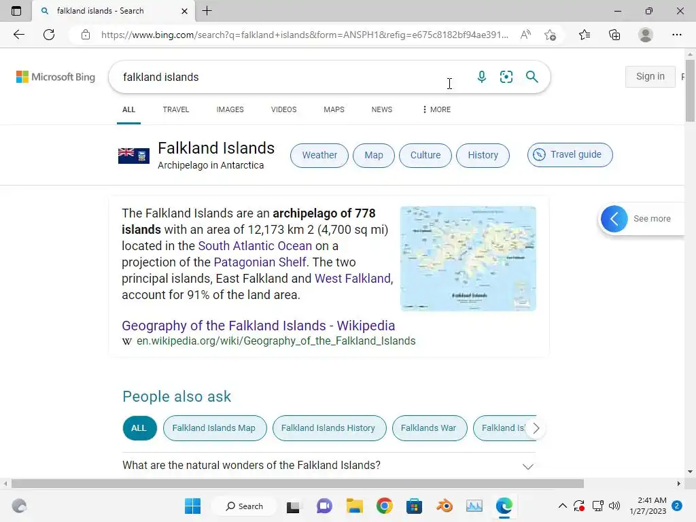Viewport: 696px width, 522px height.
Task: Launch Blender from taskbar
Action: [445, 506]
